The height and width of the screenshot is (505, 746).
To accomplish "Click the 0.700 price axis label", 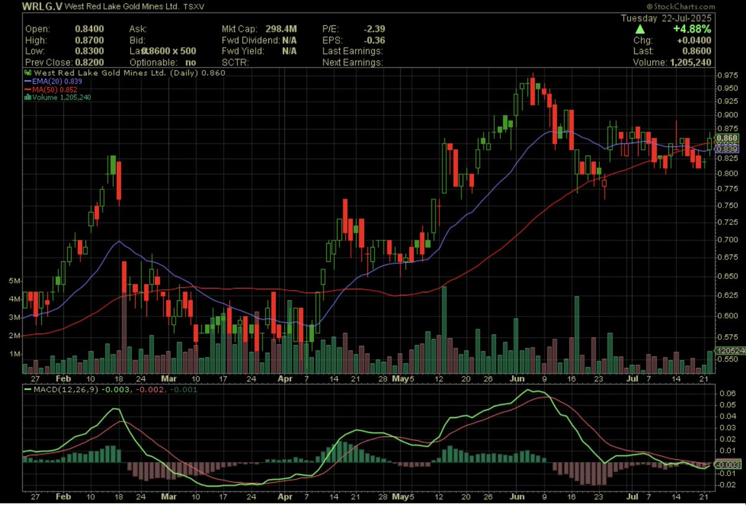I will [x=727, y=239].
